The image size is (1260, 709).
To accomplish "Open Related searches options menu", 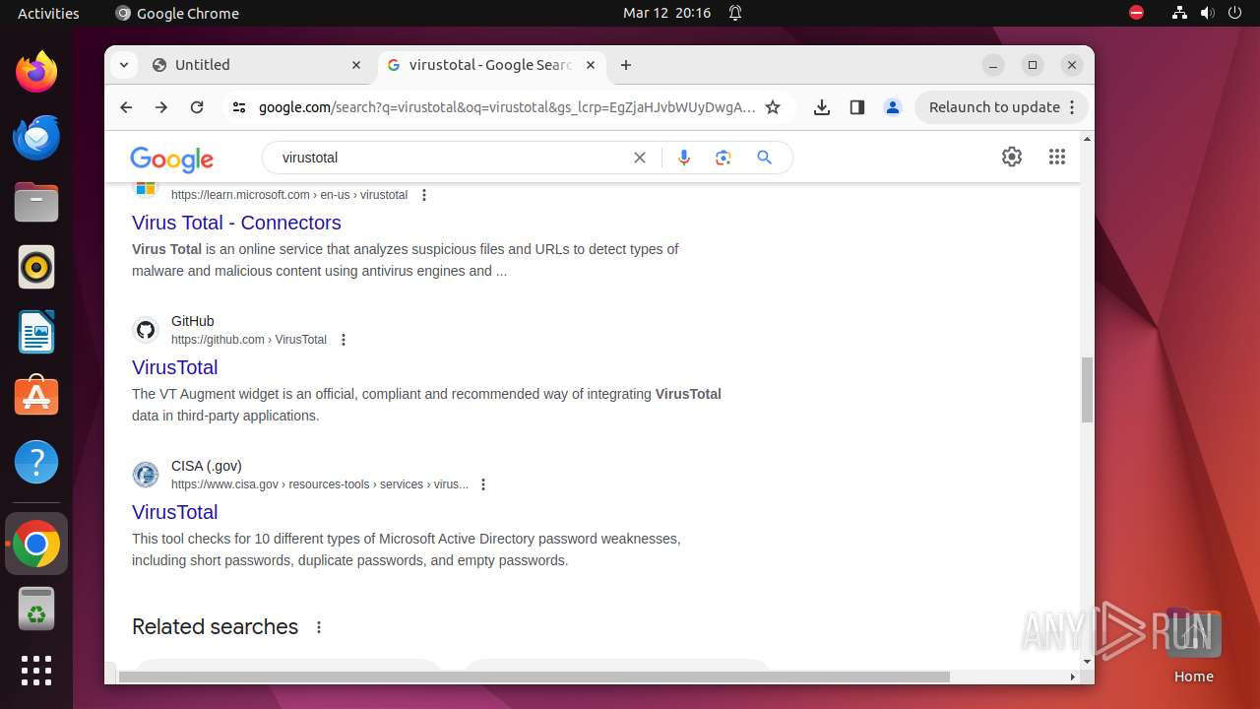I will pos(319,627).
